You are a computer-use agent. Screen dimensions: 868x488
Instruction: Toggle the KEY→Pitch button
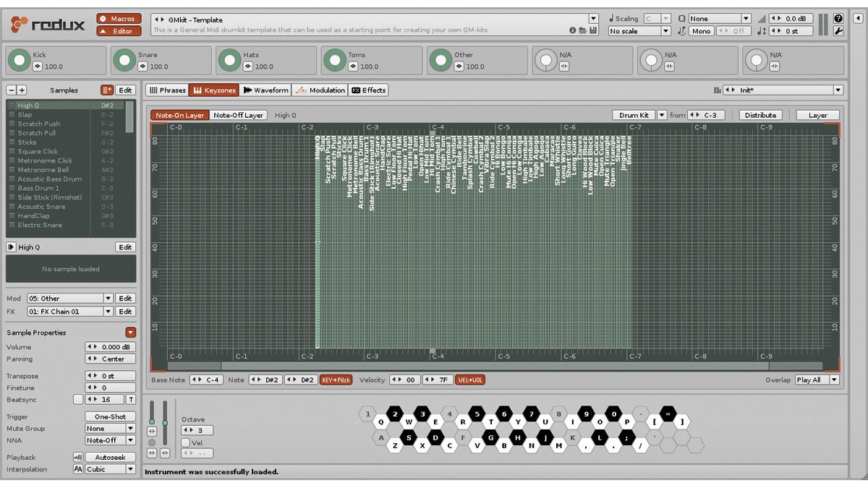pyautogui.click(x=336, y=380)
